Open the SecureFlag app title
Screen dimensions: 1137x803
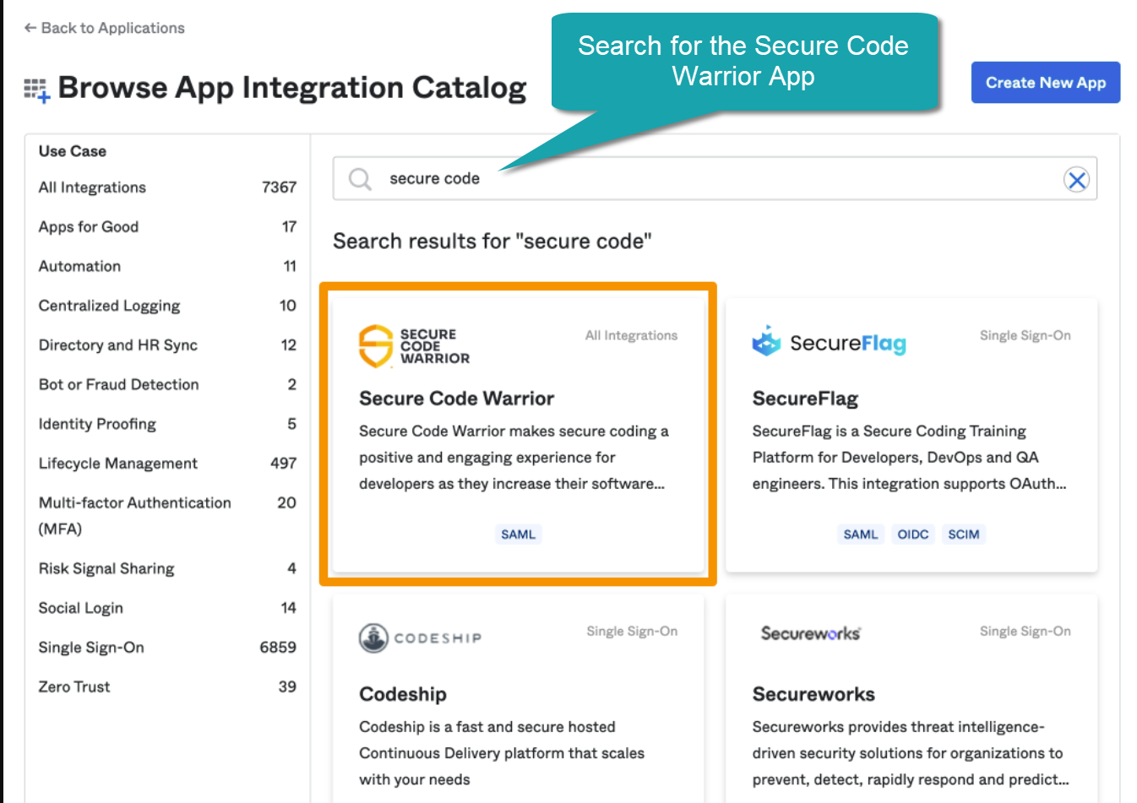tap(805, 399)
